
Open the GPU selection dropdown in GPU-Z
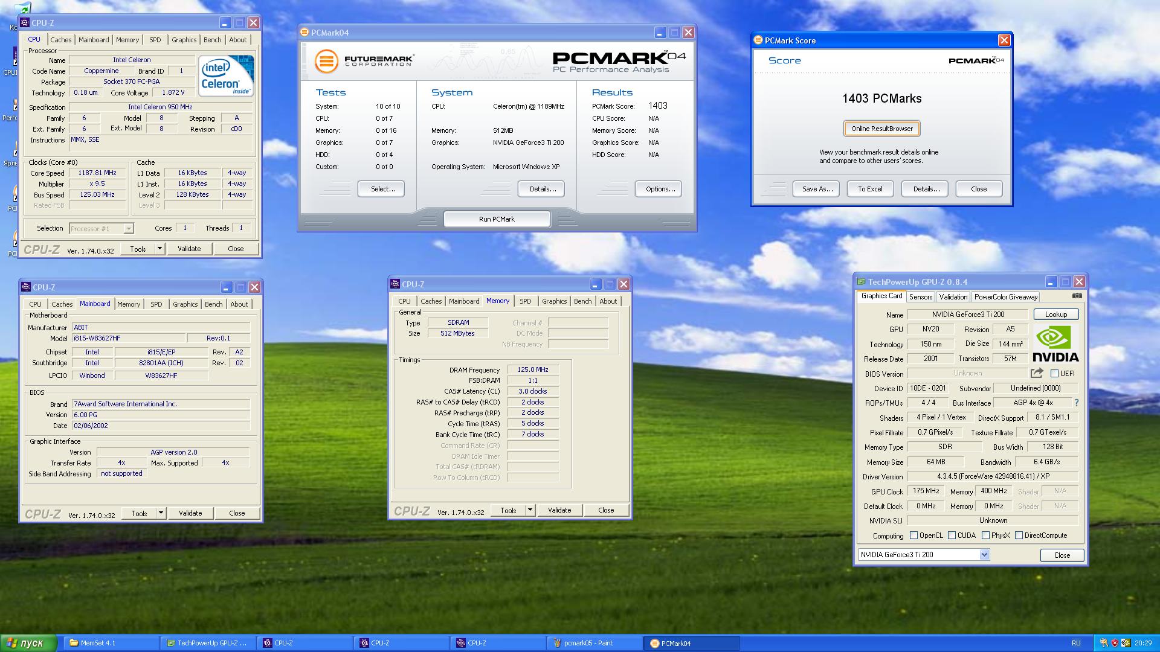pyautogui.click(x=984, y=555)
